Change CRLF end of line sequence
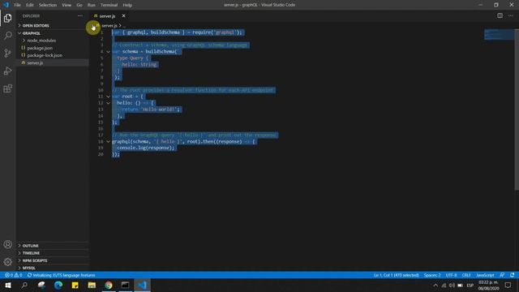Image resolution: width=519 pixels, height=292 pixels. tap(466, 275)
